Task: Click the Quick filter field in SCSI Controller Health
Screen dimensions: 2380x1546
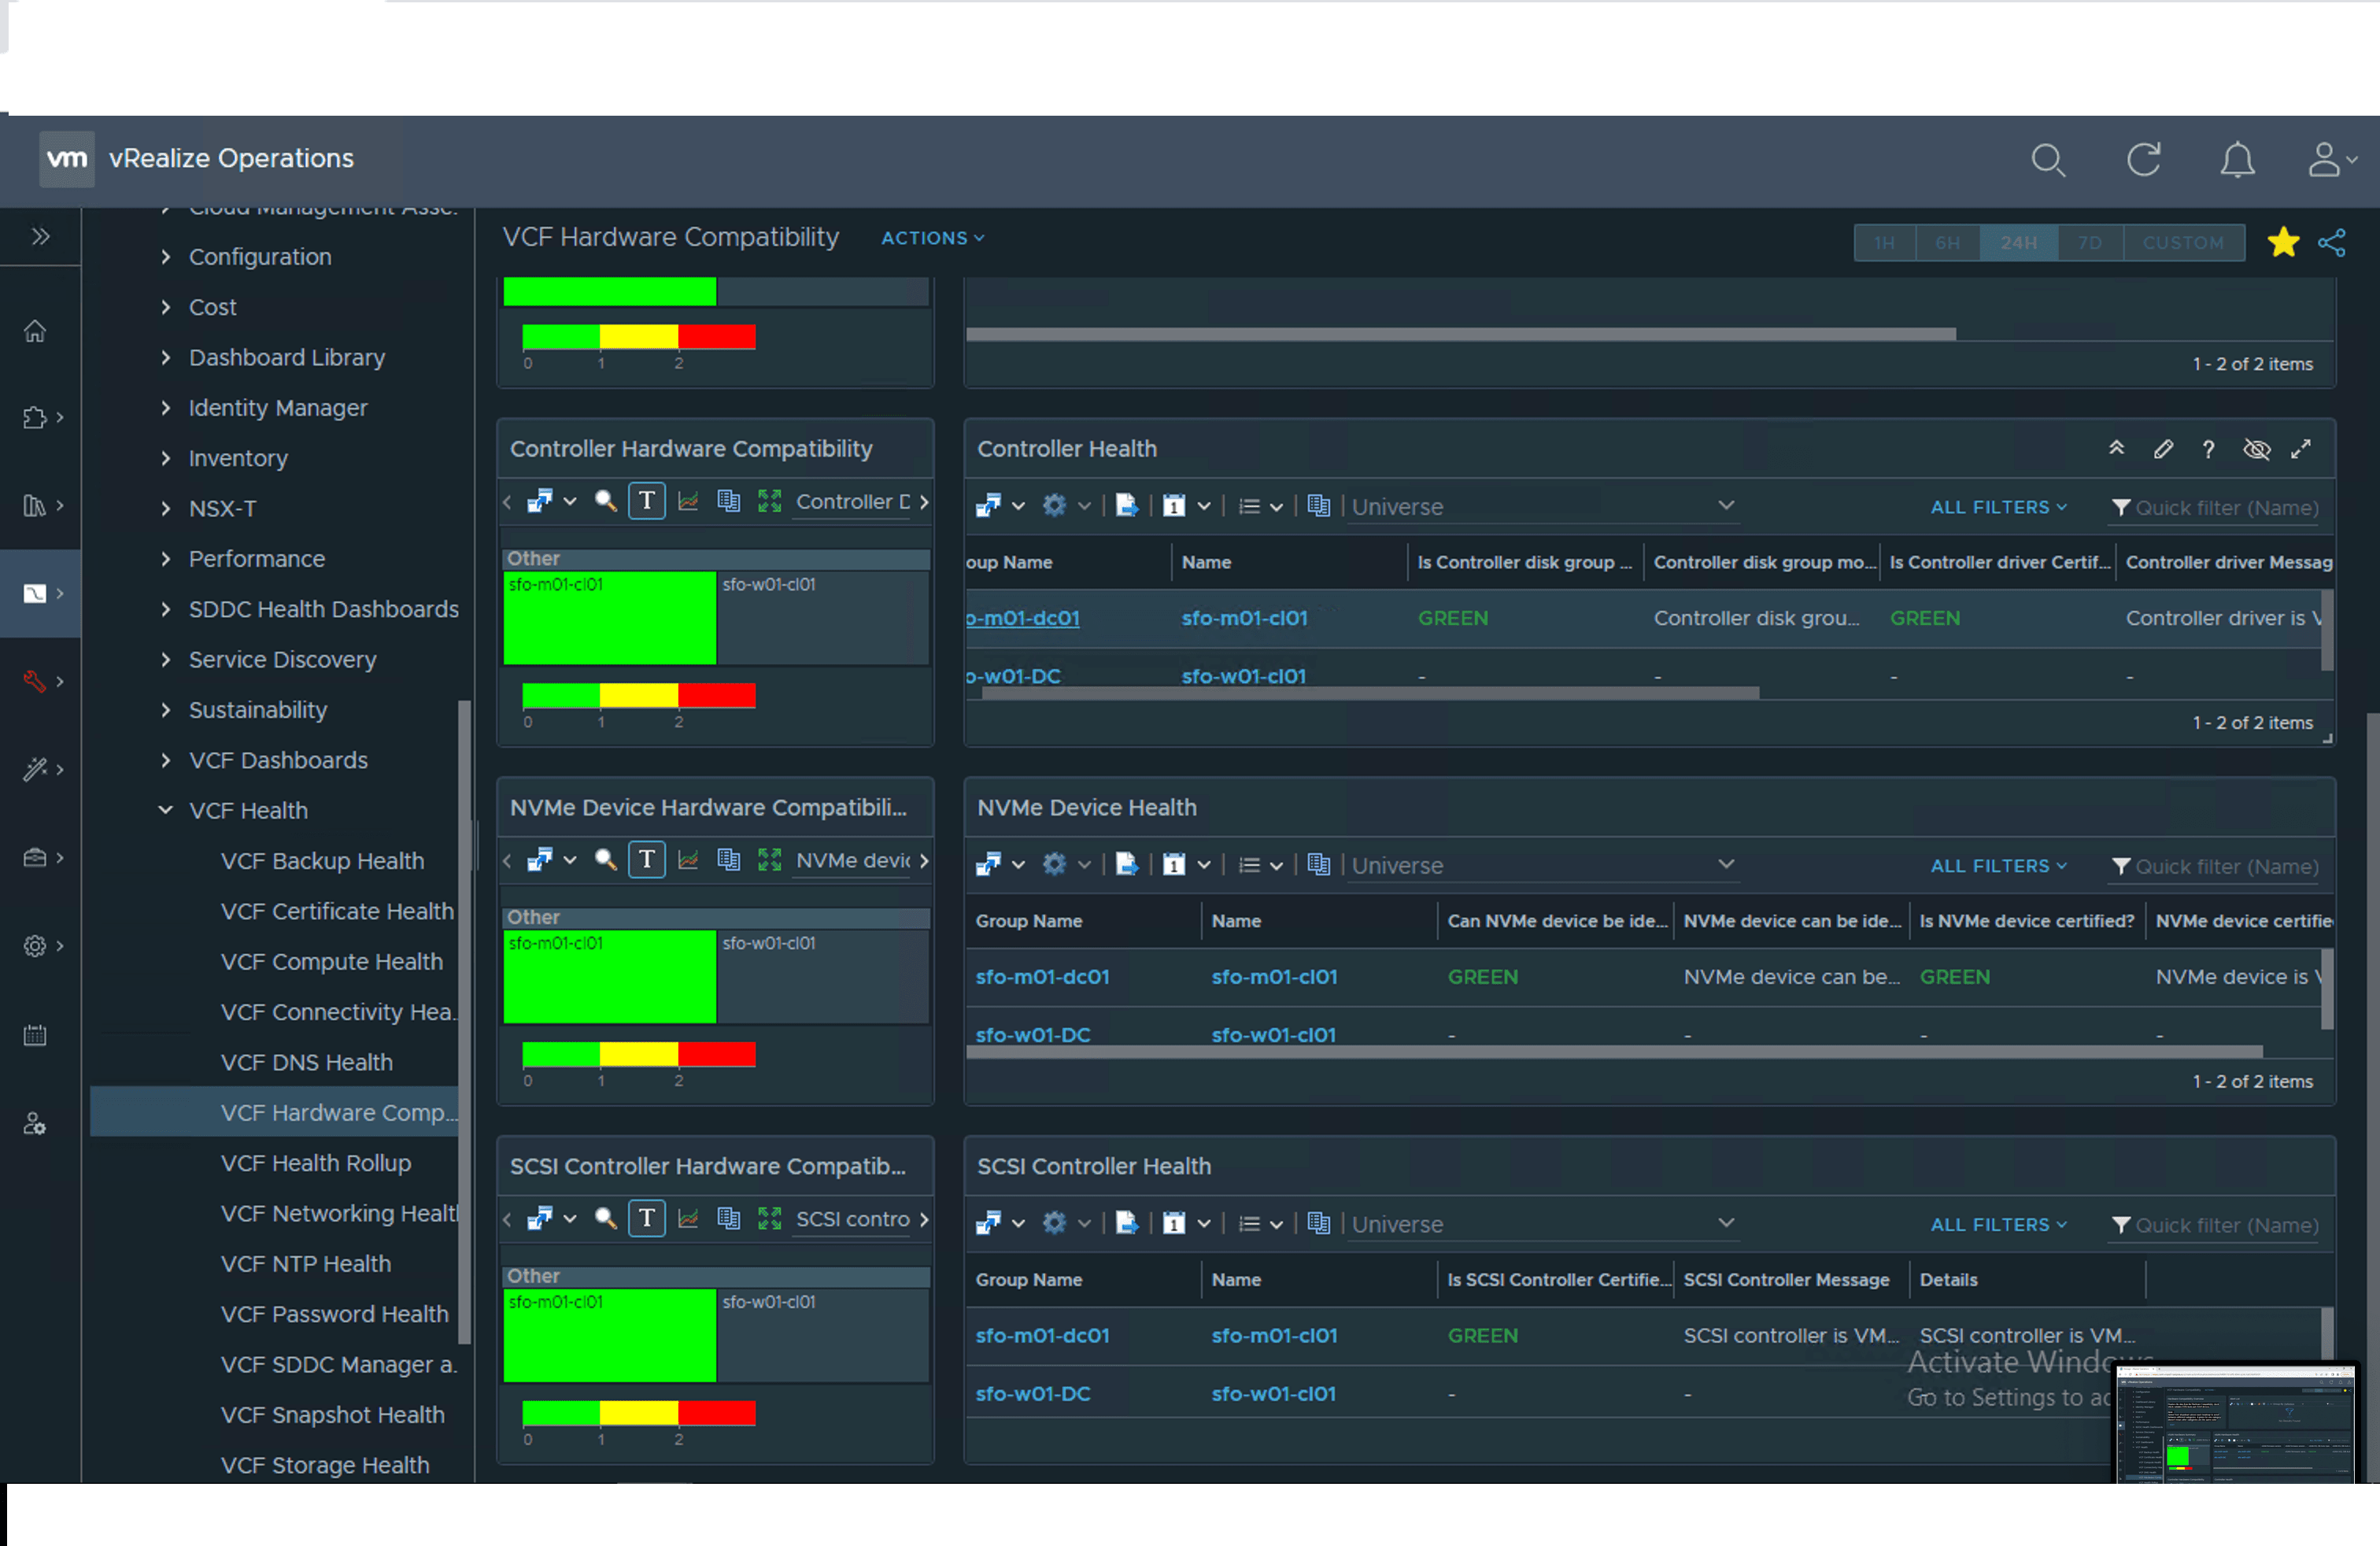Action: [2226, 1225]
